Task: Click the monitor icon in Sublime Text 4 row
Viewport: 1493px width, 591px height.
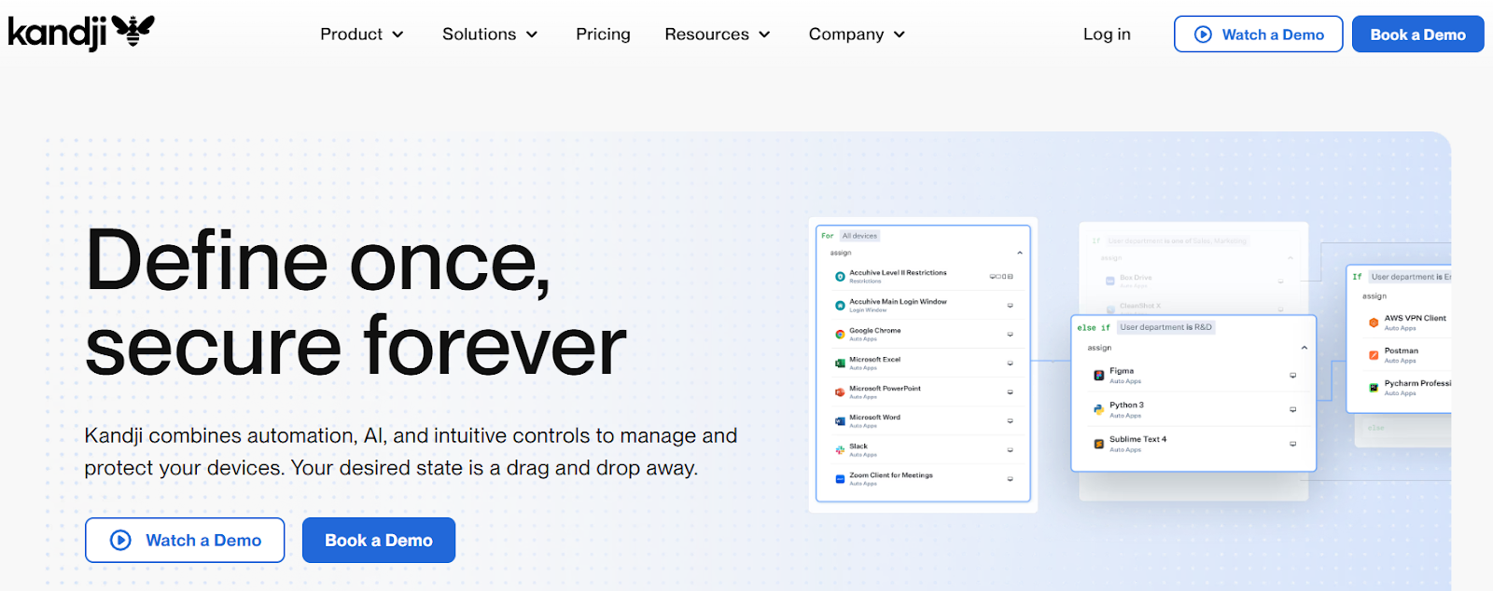Action: 1293,444
